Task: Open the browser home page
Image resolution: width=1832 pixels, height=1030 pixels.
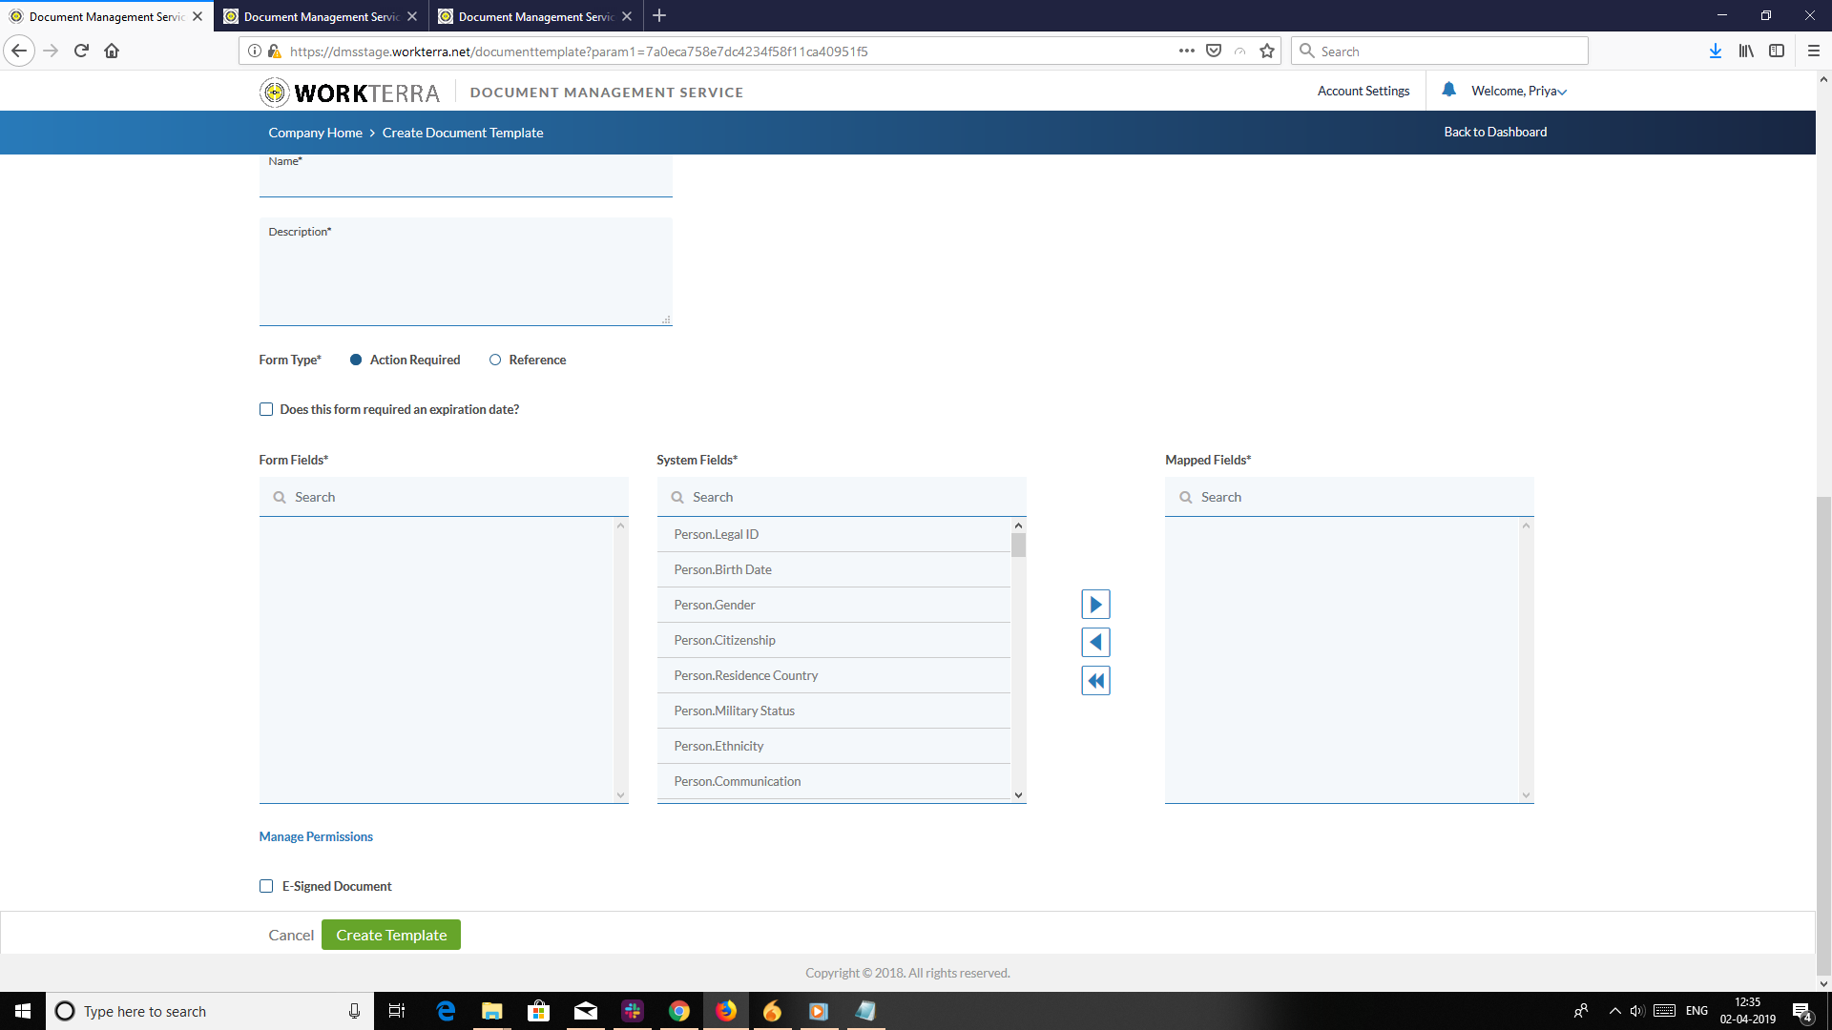Action: pyautogui.click(x=112, y=51)
